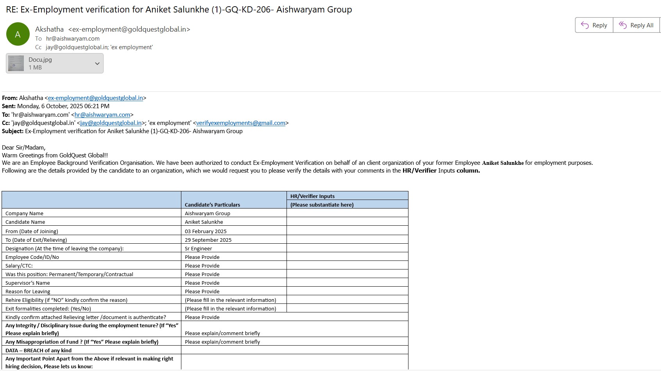Image resolution: width=661 pixels, height=371 pixels.
Task: Click the email subject title at the top
Action: [179, 9]
